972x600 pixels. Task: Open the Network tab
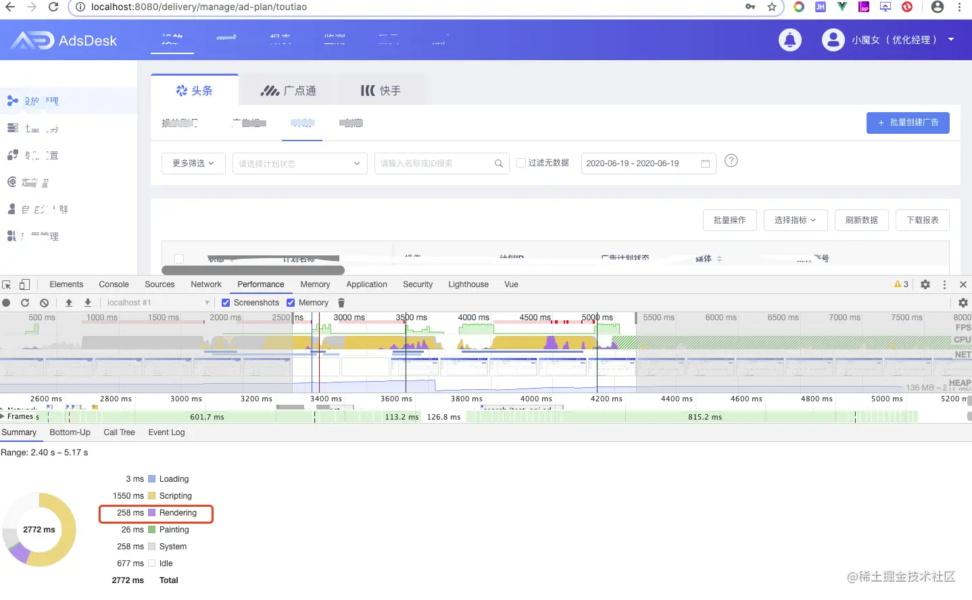(x=206, y=284)
